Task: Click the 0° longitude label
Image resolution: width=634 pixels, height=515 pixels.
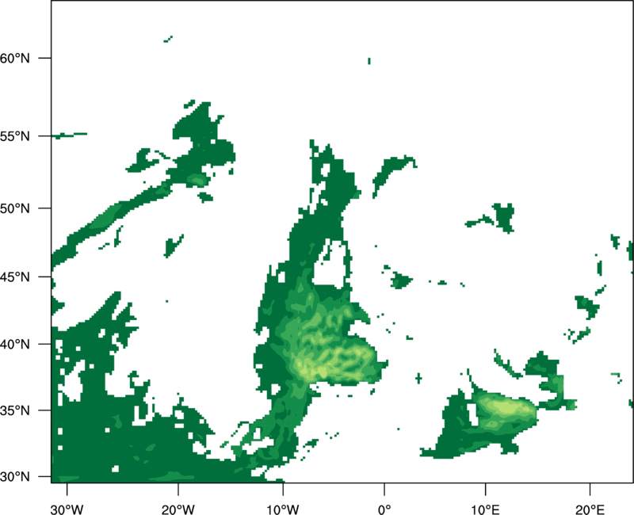Action: (x=384, y=509)
